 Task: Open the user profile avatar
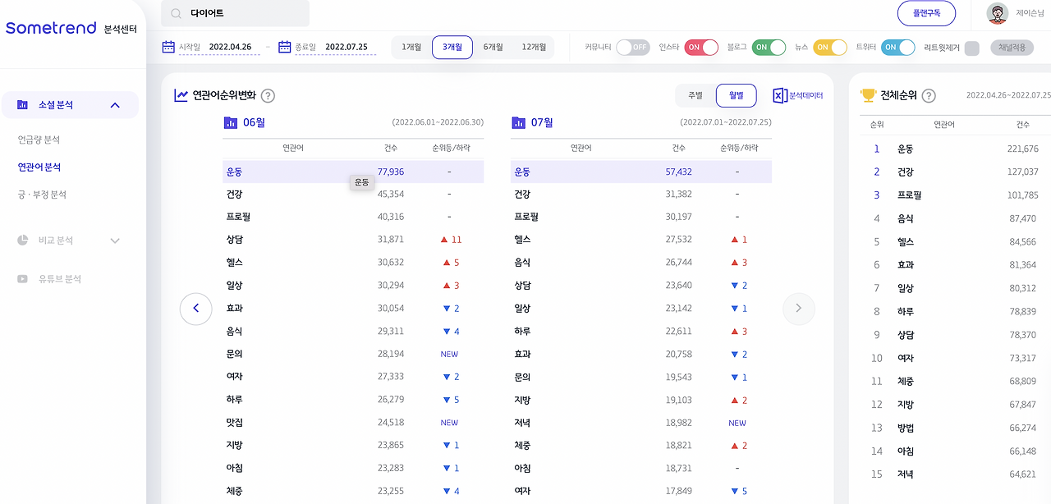tap(997, 13)
